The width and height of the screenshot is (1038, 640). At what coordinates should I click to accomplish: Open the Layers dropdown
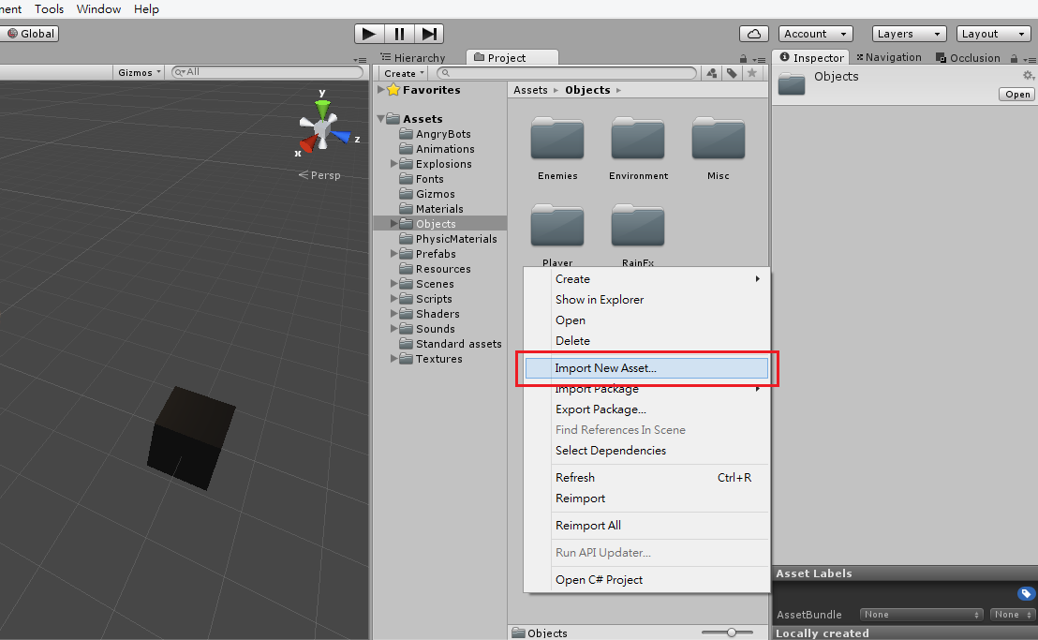tap(908, 33)
